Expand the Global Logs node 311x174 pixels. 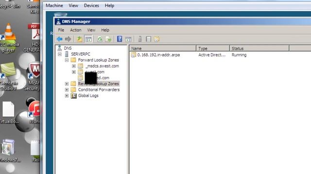coord(67,96)
